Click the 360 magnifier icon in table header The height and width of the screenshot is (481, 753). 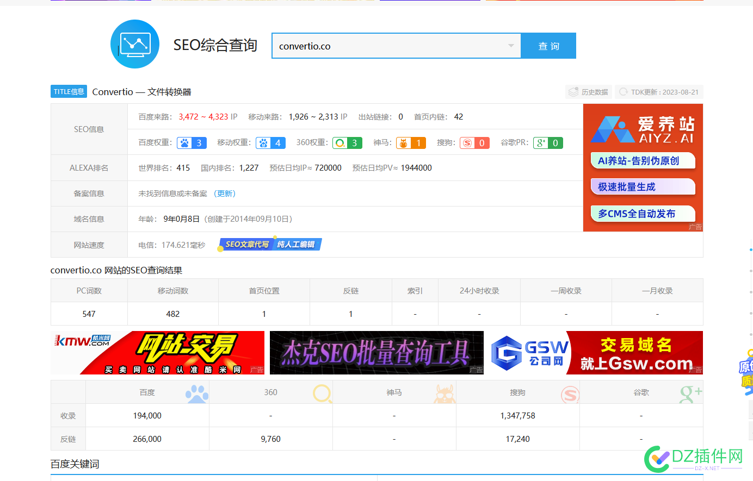click(x=323, y=393)
